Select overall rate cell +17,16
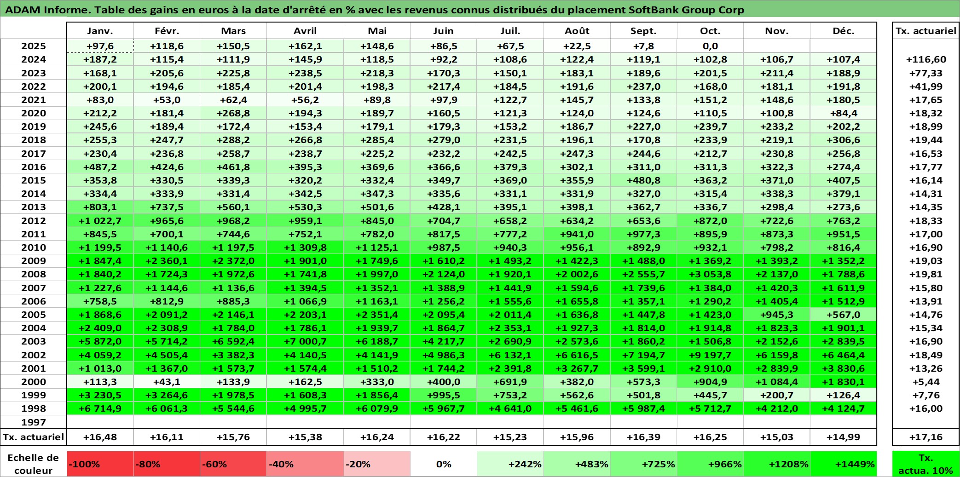The height and width of the screenshot is (477, 960). tap(926, 437)
